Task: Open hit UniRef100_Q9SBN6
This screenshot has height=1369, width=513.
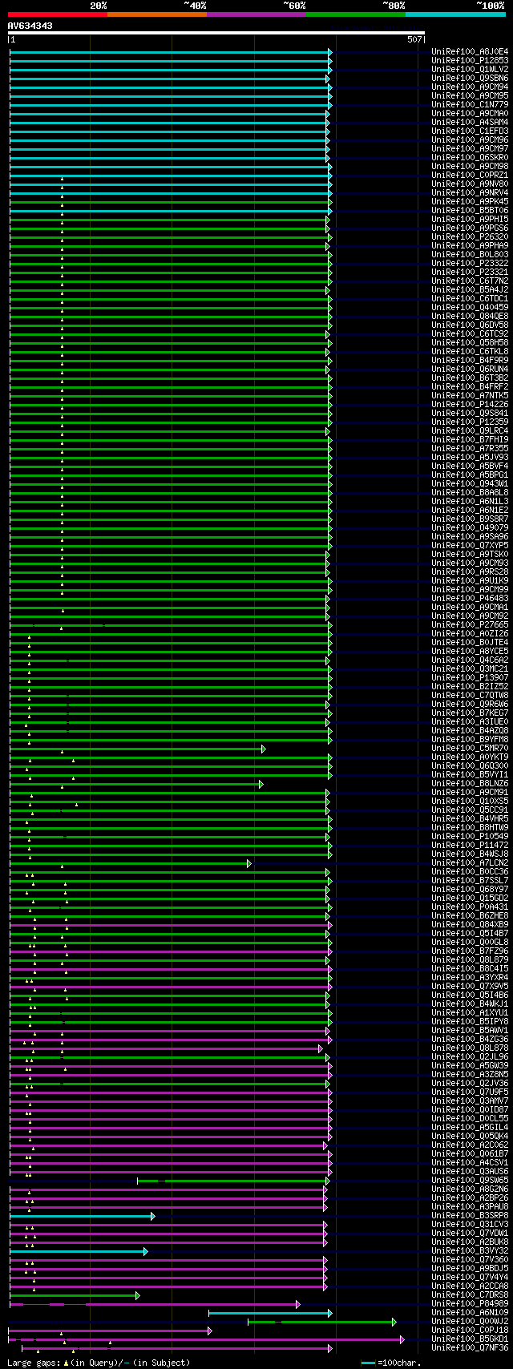Action: [470, 78]
